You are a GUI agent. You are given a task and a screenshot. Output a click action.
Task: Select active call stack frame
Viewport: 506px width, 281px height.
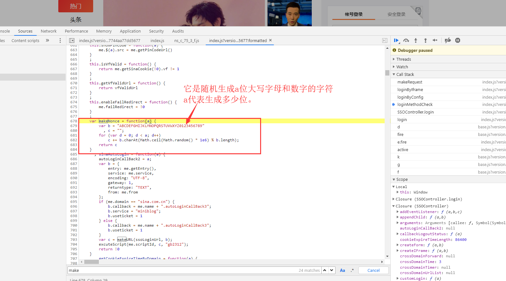pos(448,150)
